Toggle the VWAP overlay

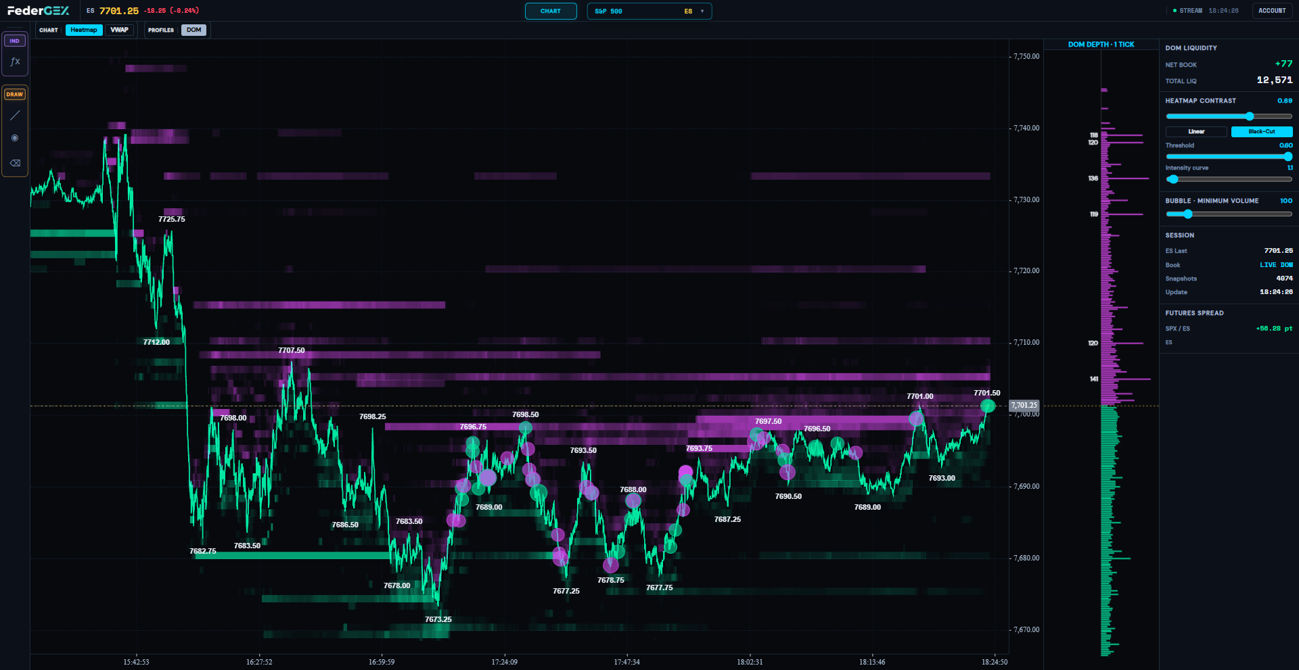pyautogui.click(x=120, y=30)
